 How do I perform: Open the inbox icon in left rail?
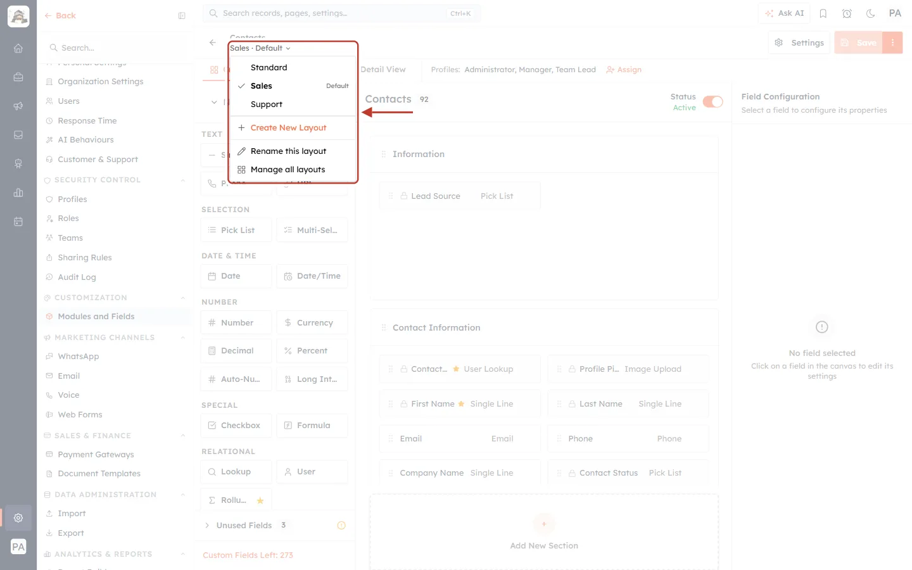click(18, 135)
